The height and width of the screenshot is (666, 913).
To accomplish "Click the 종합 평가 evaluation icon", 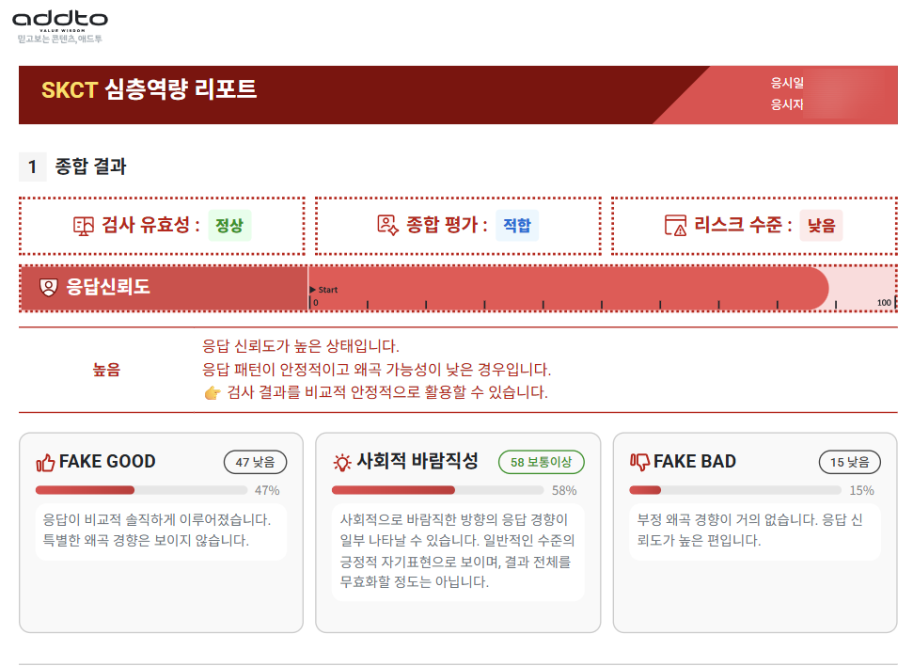I will 387,225.
